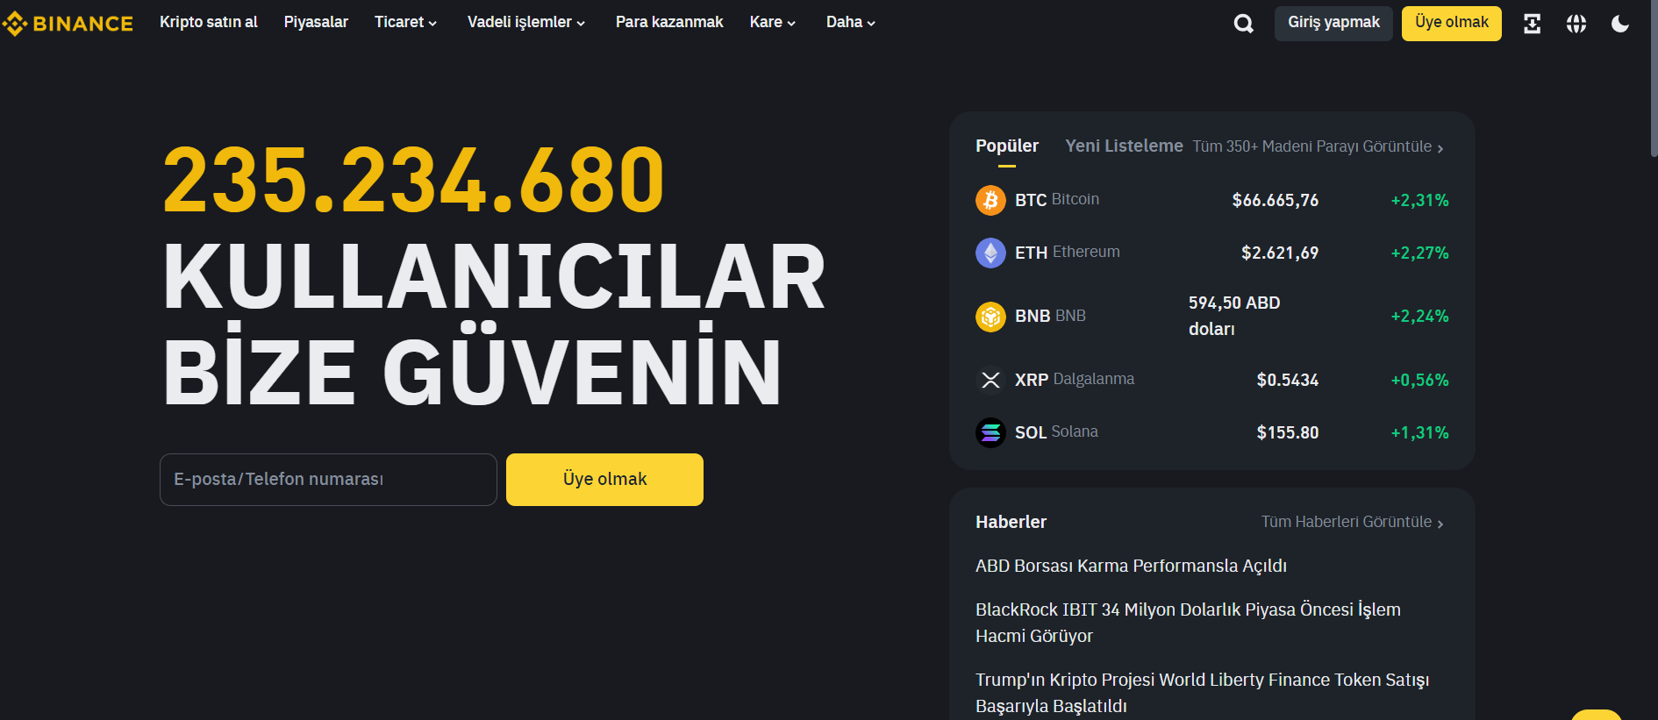Viewport: 1658px width, 720px height.
Task: Open the app download QR icon
Action: (1532, 24)
